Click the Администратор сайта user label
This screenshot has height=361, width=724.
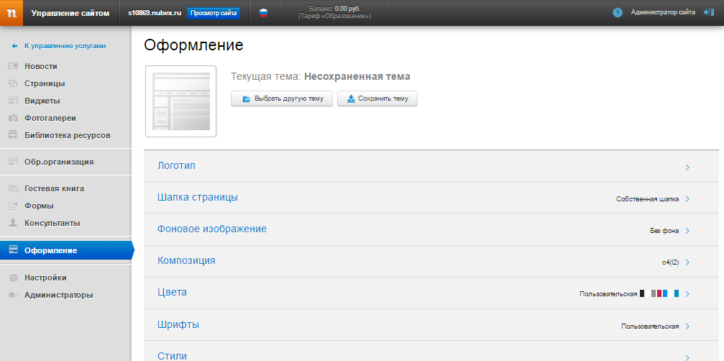click(663, 13)
